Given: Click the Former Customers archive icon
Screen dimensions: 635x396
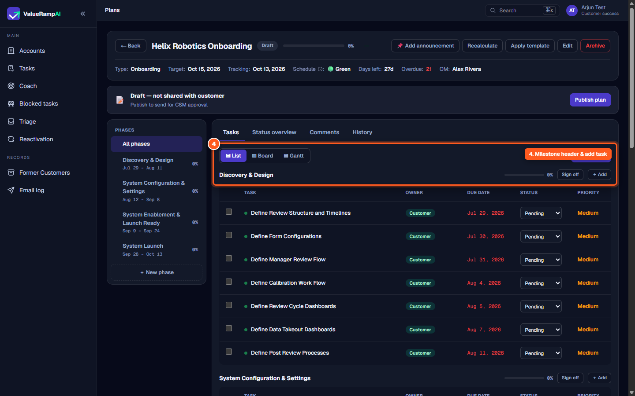Looking at the screenshot, I should click(x=11, y=172).
